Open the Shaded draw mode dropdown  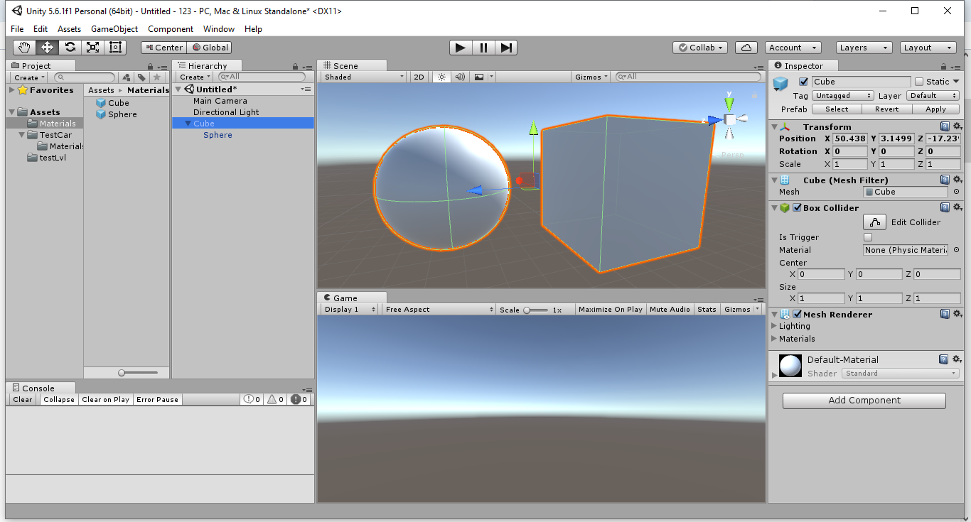(x=363, y=77)
